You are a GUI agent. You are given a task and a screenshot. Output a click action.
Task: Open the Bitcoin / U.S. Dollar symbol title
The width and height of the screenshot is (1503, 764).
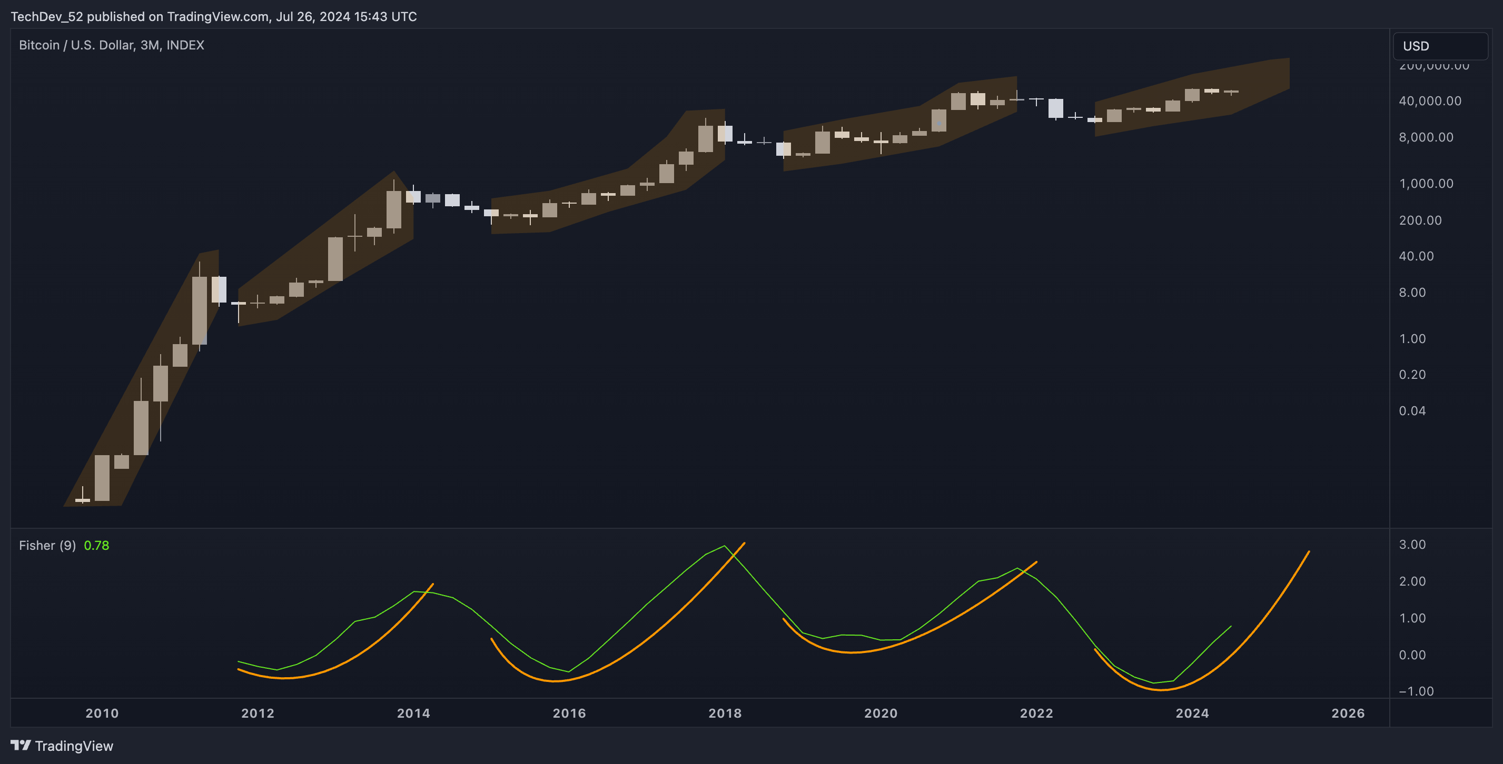79,45
